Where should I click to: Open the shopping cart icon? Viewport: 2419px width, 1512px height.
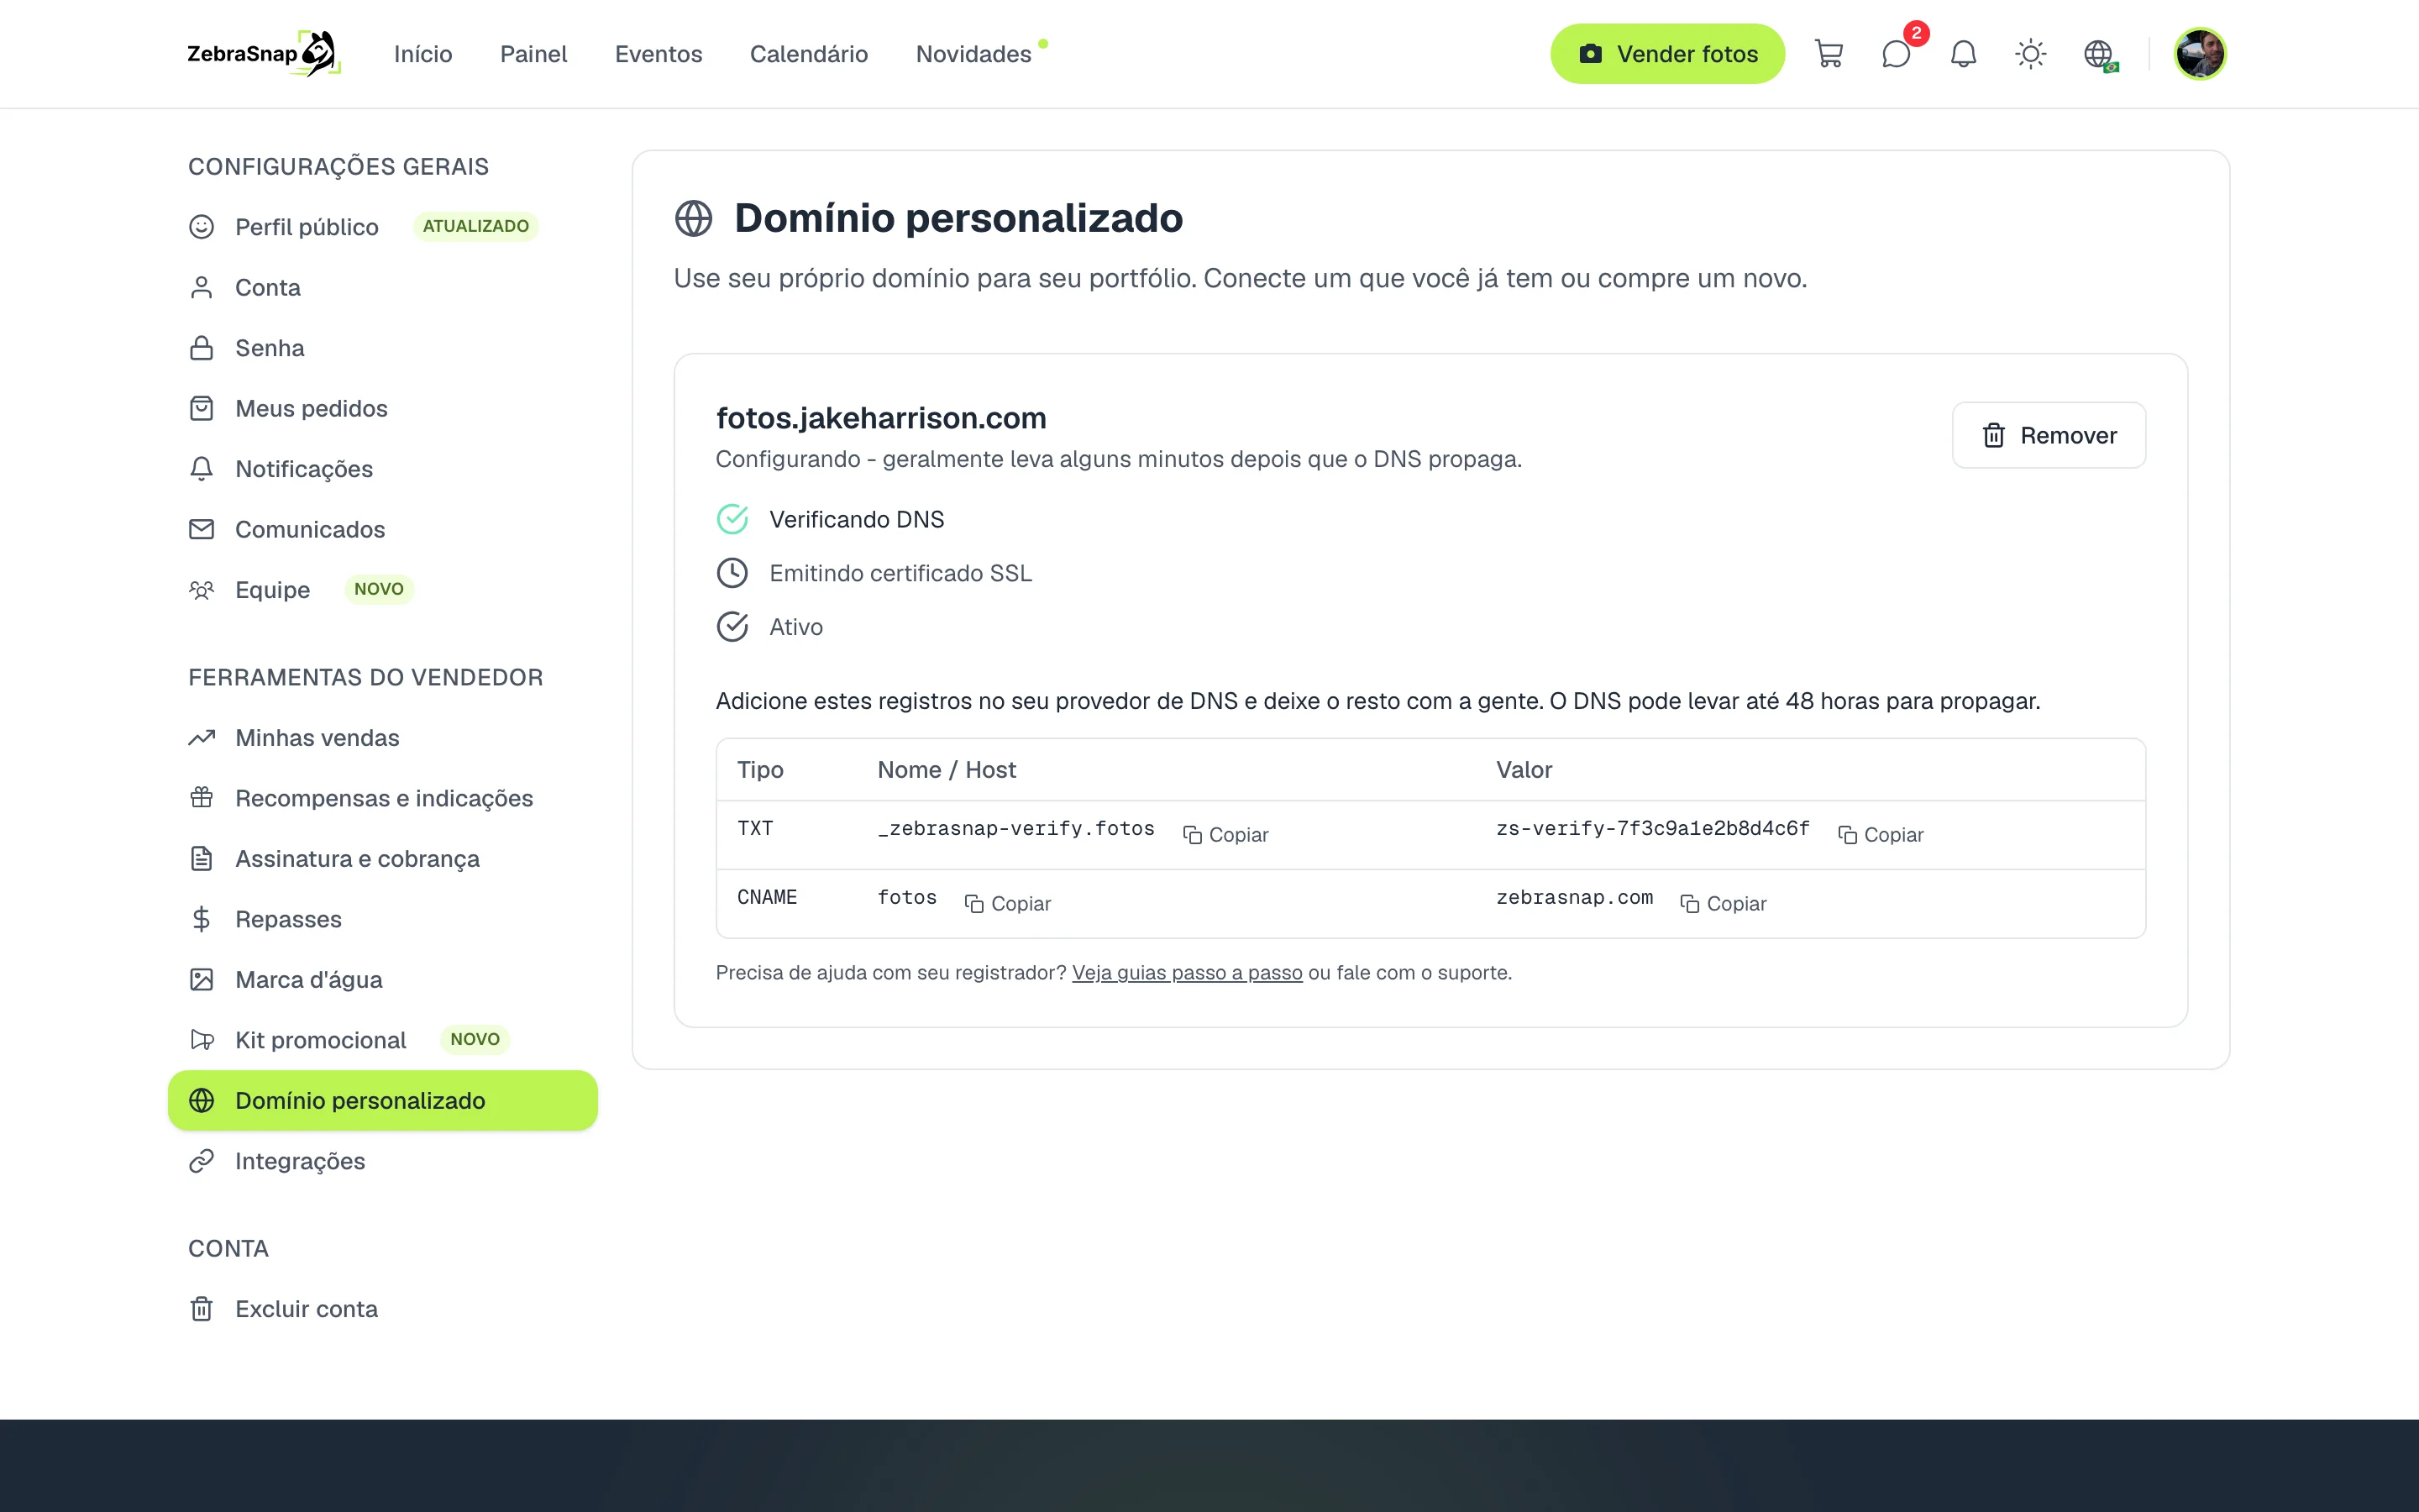tap(1829, 54)
